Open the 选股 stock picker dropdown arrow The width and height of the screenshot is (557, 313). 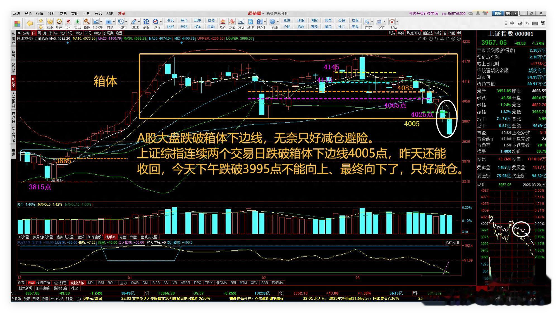[161, 22]
